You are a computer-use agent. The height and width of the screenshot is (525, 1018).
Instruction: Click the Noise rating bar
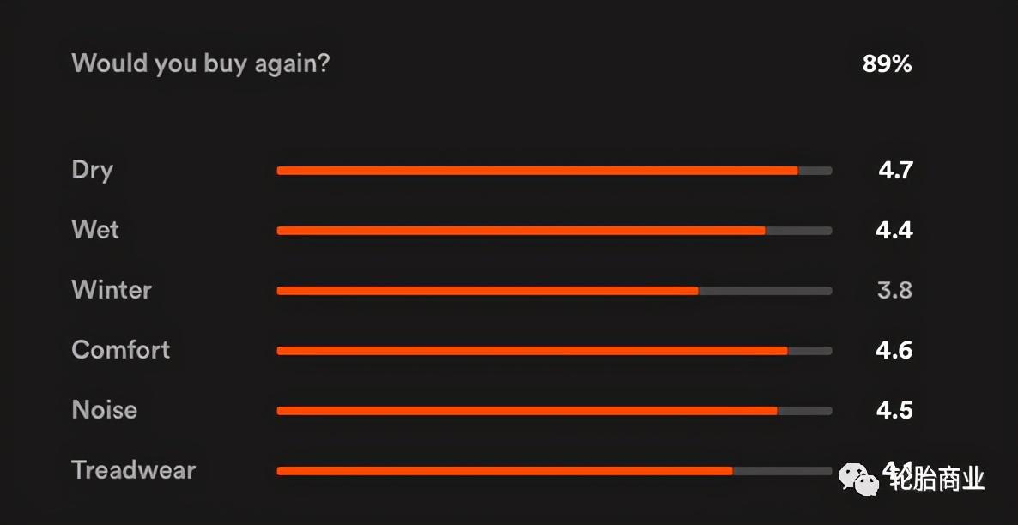(x=554, y=411)
